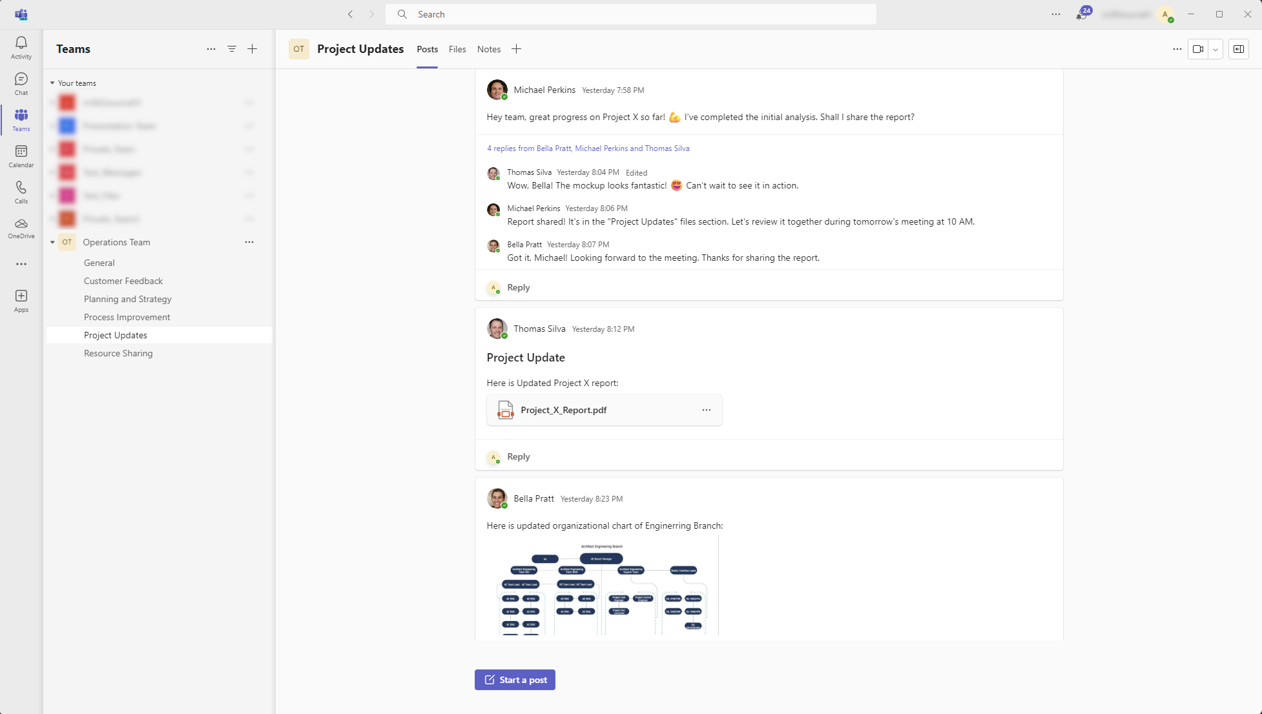1262x714 pixels.
Task: Open meeting options dropdown beside the camera icon
Action: coord(1215,49)
